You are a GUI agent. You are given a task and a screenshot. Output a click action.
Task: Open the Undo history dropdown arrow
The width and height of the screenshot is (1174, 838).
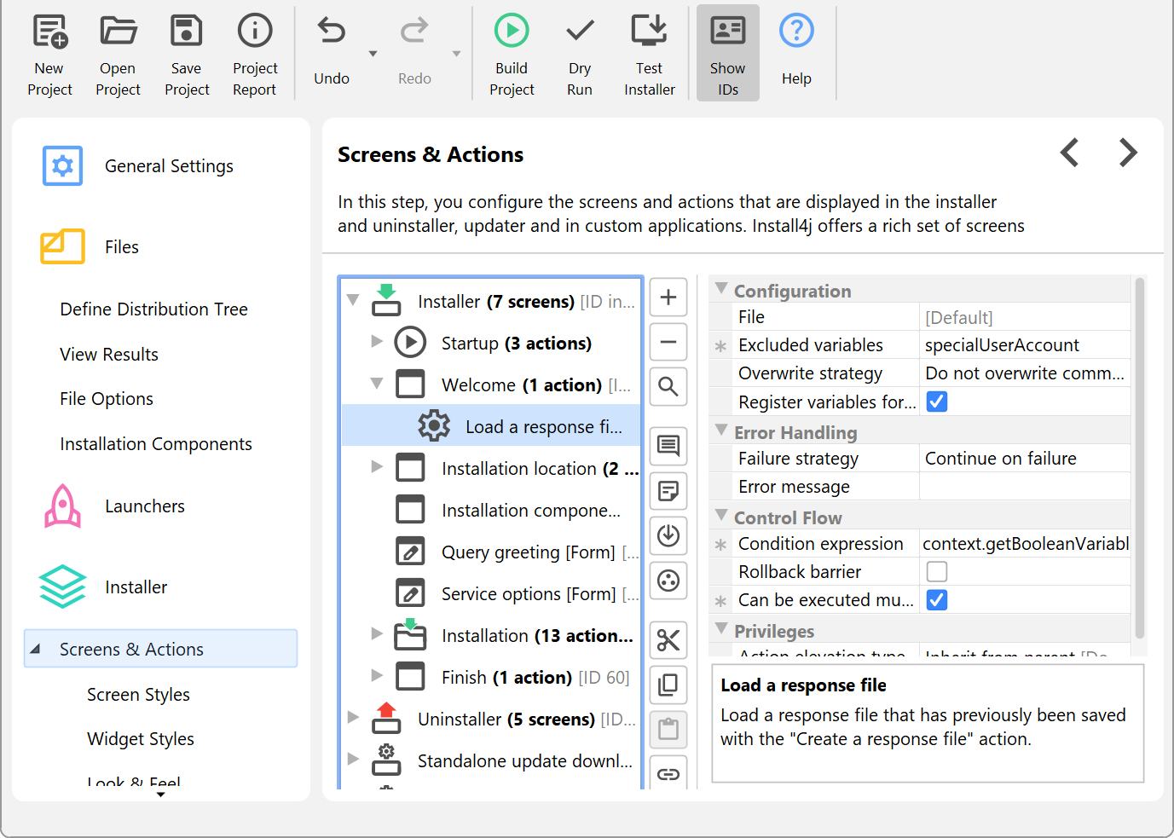pyautogui.click(x=373, y=54)
